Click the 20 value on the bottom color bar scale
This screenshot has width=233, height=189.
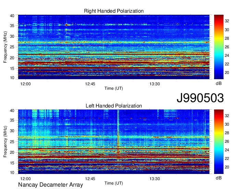pos(227,167)
